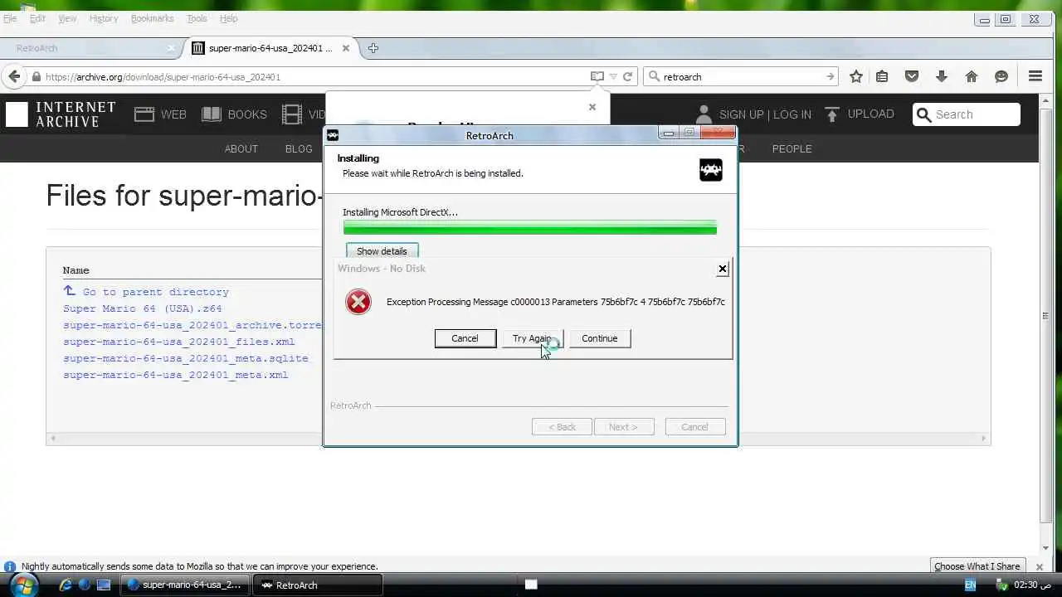Screen dimensions: 1062x597
Task: Click the Super Mario 64 (USA).z64 file link
Action: pos(143,308)
